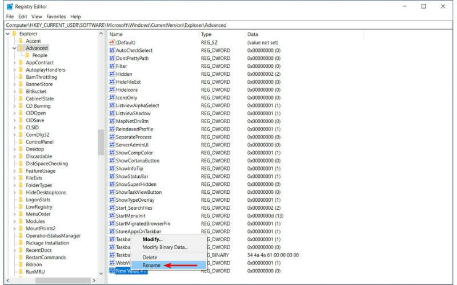The width and height of the screenshot is (457, 285).
Task: Open the Favorites menu
Action: (56, 17)
